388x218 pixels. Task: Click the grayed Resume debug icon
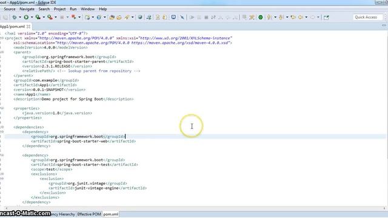[192, 18]
